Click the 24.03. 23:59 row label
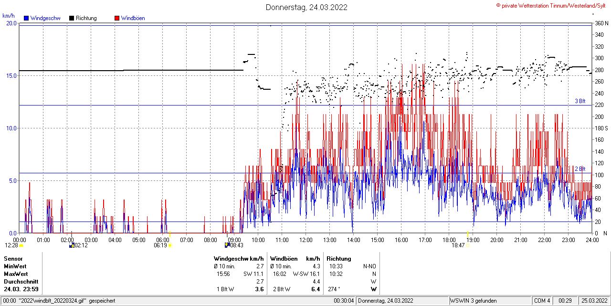The image size is (611, 306). [21, 289]
